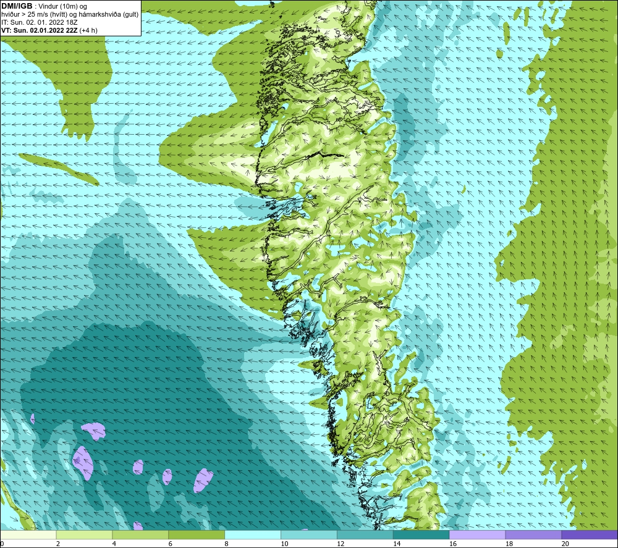This screenshot has height=548, width=618.
Task: Click the legend value label 10
Action: coord(284,544)
